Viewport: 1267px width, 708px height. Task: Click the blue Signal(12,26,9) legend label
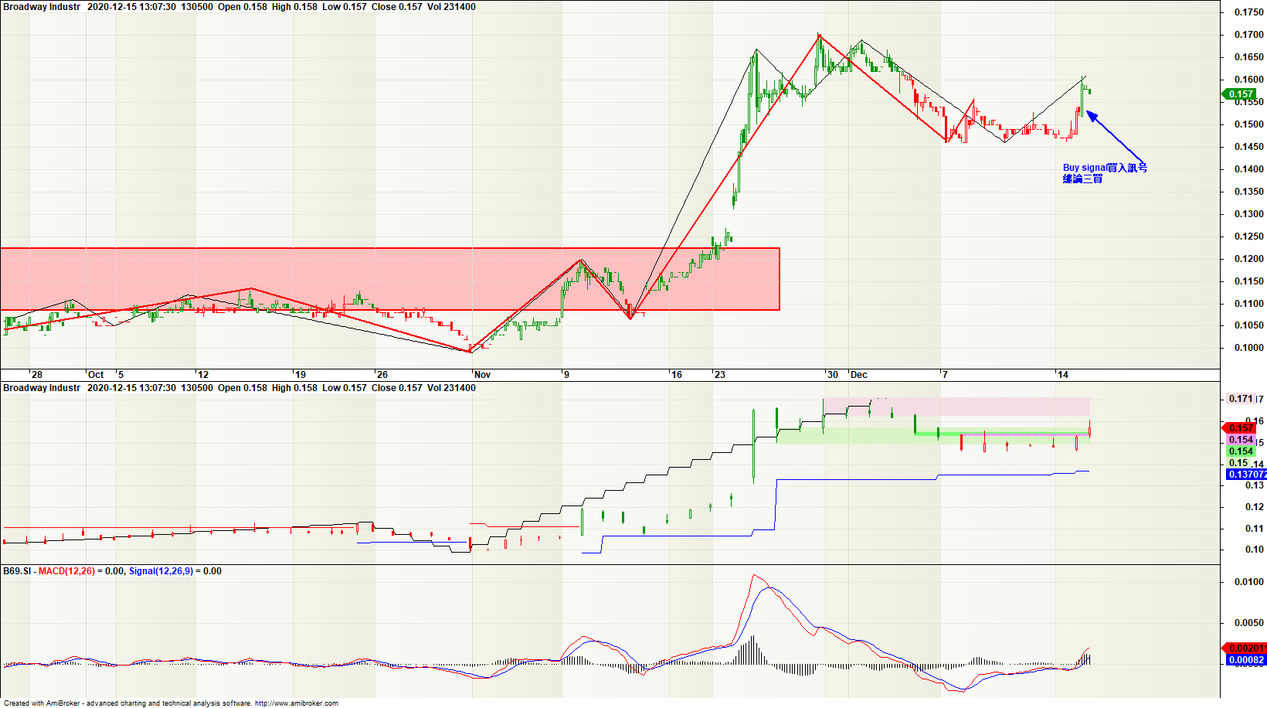pyautogui.click(x=161, y=571)
